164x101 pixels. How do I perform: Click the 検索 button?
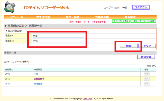point(129,46)
